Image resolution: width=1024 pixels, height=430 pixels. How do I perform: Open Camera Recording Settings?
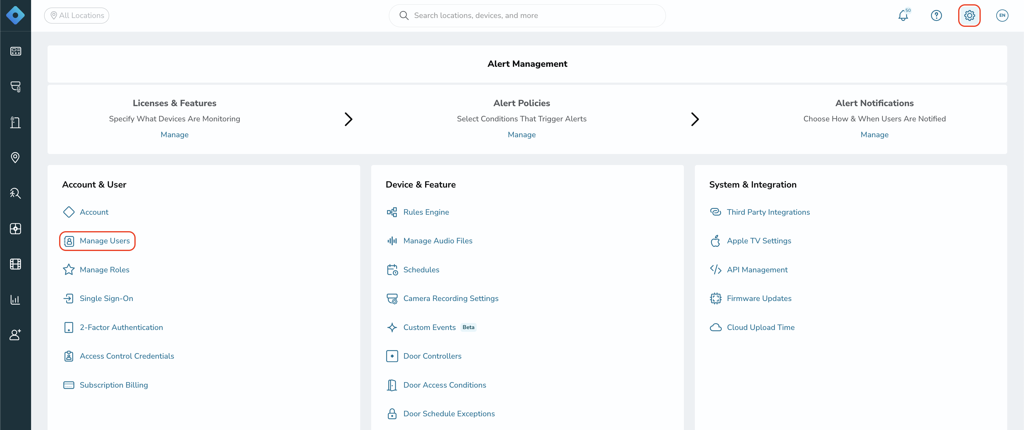point(451,298)
